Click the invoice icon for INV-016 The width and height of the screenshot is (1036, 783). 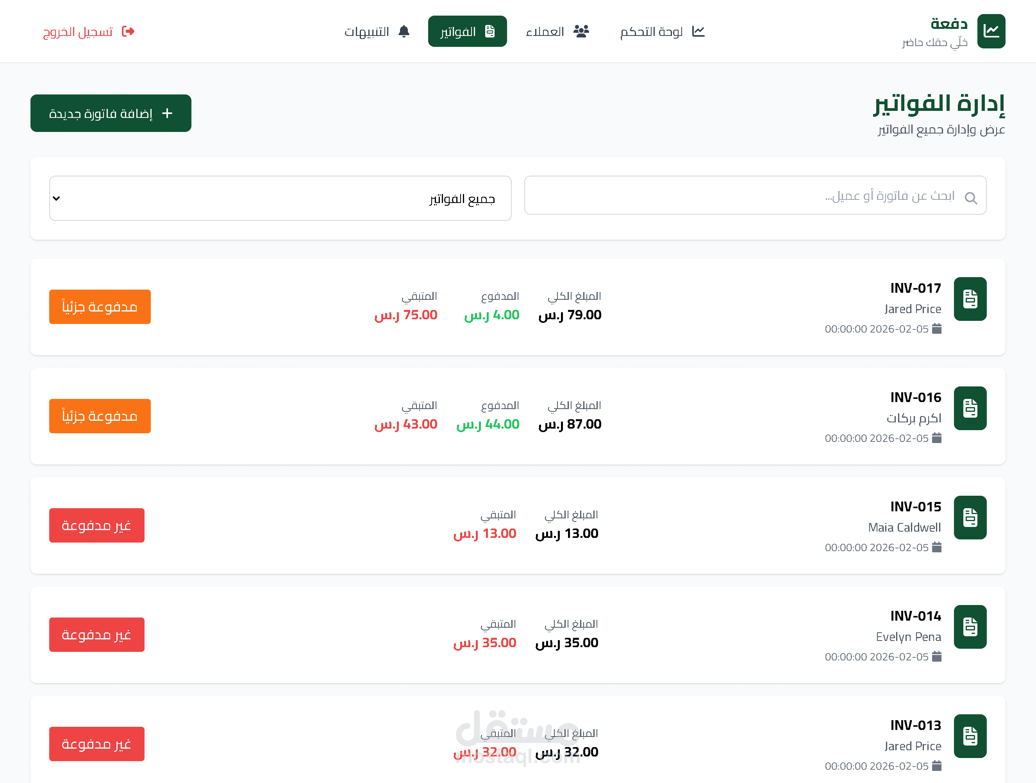970,408
